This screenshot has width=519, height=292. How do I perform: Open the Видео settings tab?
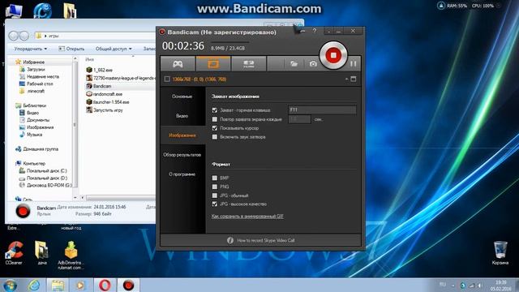coord(182,116)
